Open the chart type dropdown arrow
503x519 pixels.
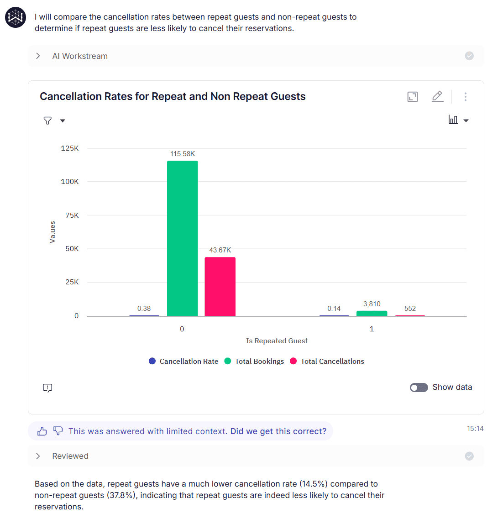coord(466,120)
